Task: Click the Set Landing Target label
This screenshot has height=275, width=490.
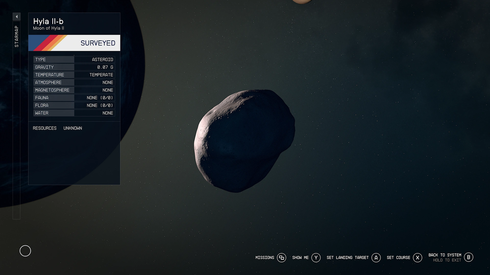Action: [x=347, y=258]
